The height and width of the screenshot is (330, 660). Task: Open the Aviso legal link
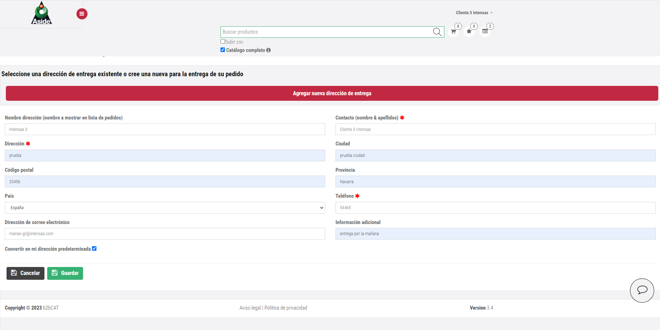pos(250,308)
